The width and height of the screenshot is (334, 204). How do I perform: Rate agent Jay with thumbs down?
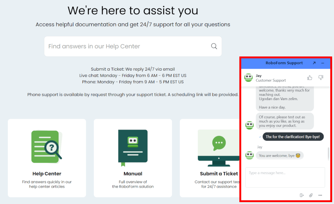click(321, 78)
